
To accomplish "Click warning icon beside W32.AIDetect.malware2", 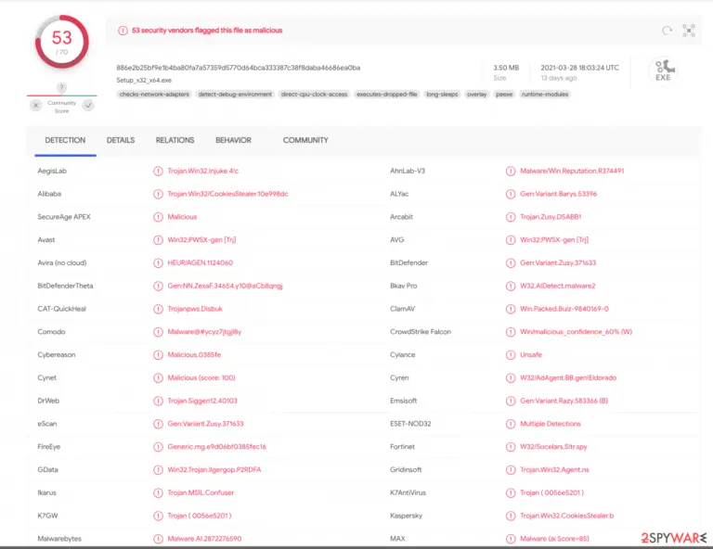I will click(x=511, y=286).
